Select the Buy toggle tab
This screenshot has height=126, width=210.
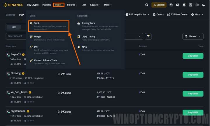(14, 27)
